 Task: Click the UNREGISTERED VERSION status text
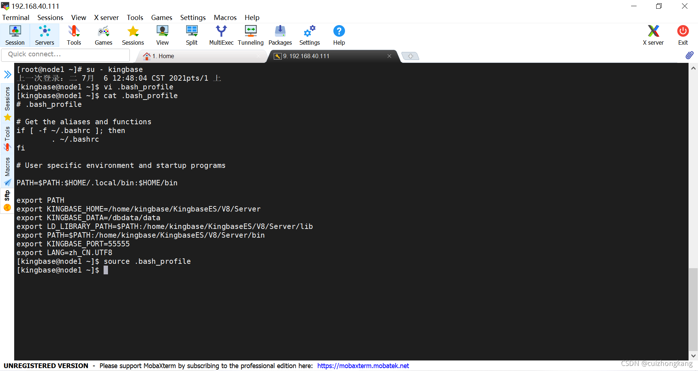[x=46, y=366]
